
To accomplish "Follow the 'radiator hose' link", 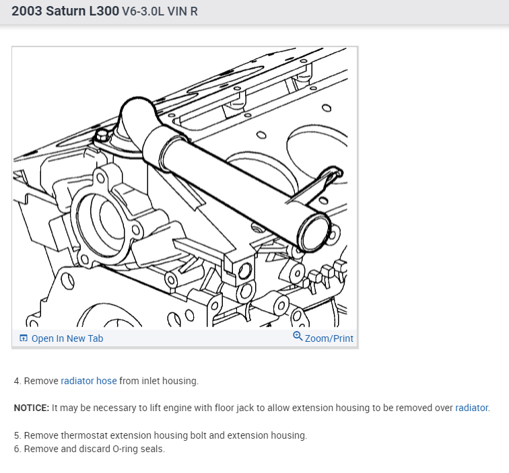I will click(x=89, y=381).
